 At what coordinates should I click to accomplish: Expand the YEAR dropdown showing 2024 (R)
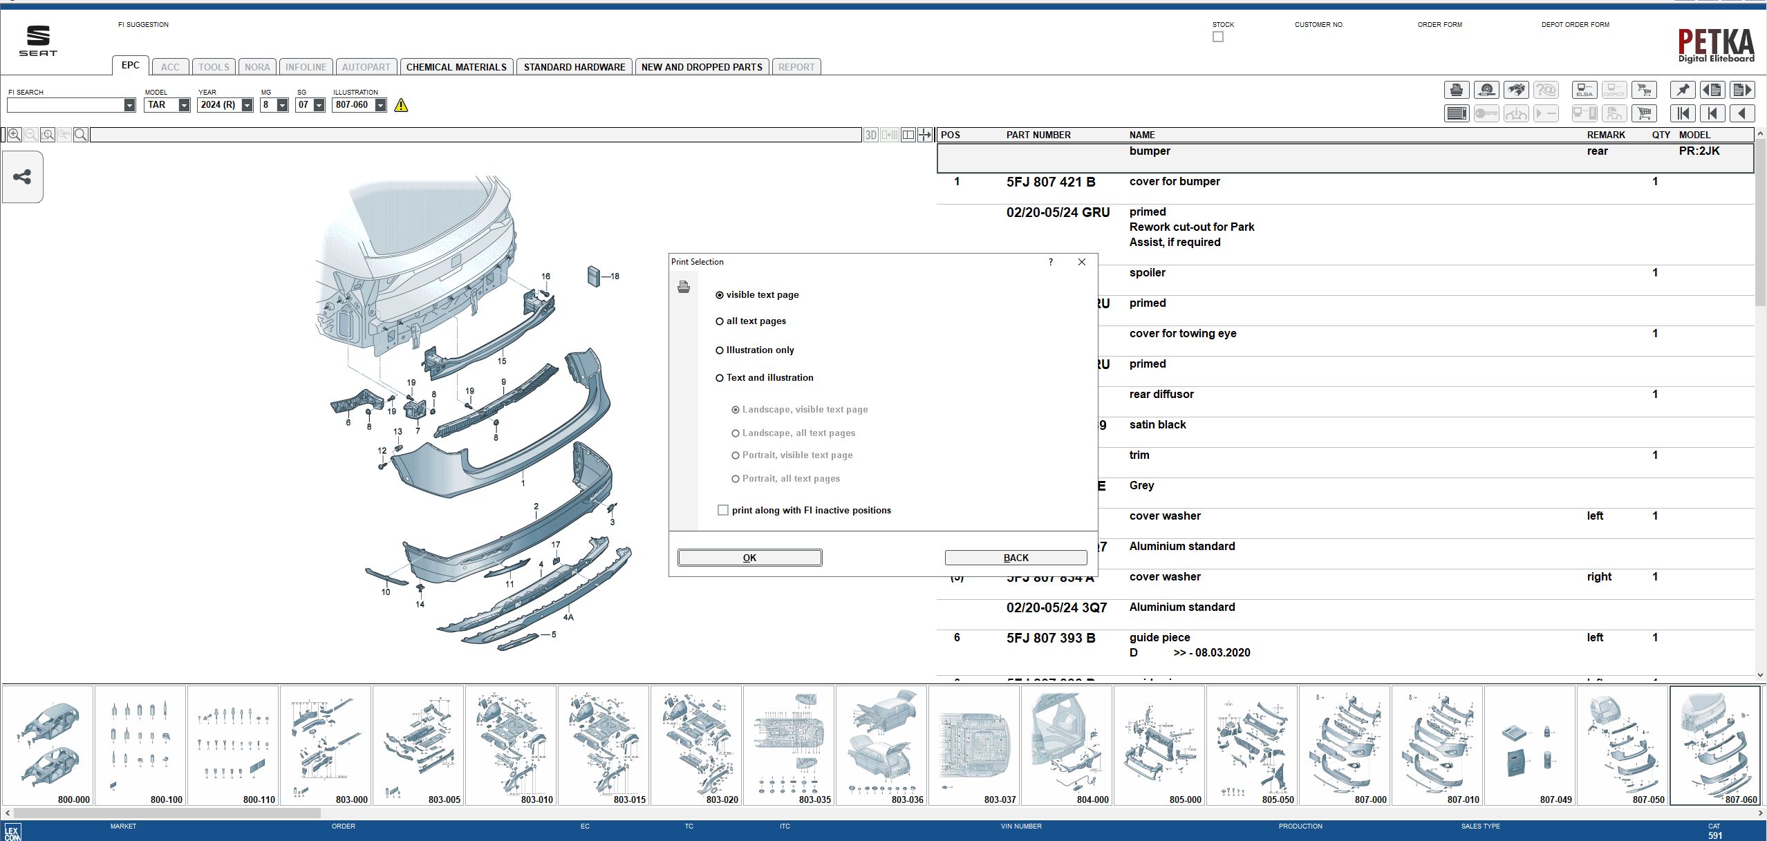coord(247,105)
